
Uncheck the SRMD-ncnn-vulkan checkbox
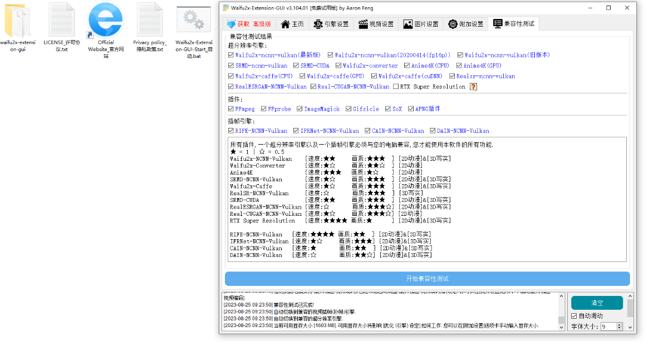231,66
